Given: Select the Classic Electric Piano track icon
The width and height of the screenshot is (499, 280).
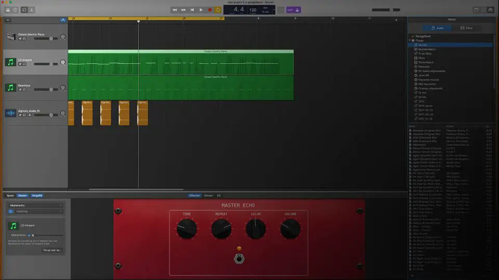Looking at the screenshot, I should click(x=10, y=36).
